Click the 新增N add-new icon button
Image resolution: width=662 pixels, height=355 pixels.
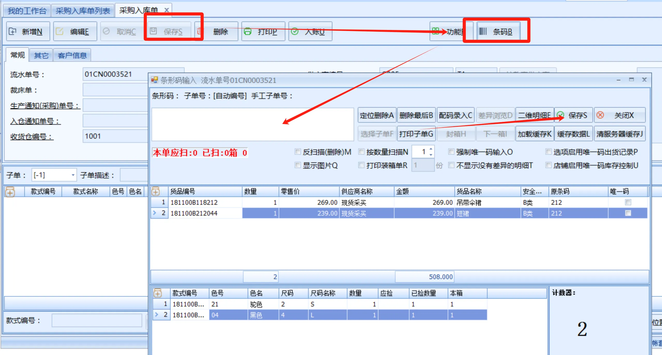(x=12, y=31)
